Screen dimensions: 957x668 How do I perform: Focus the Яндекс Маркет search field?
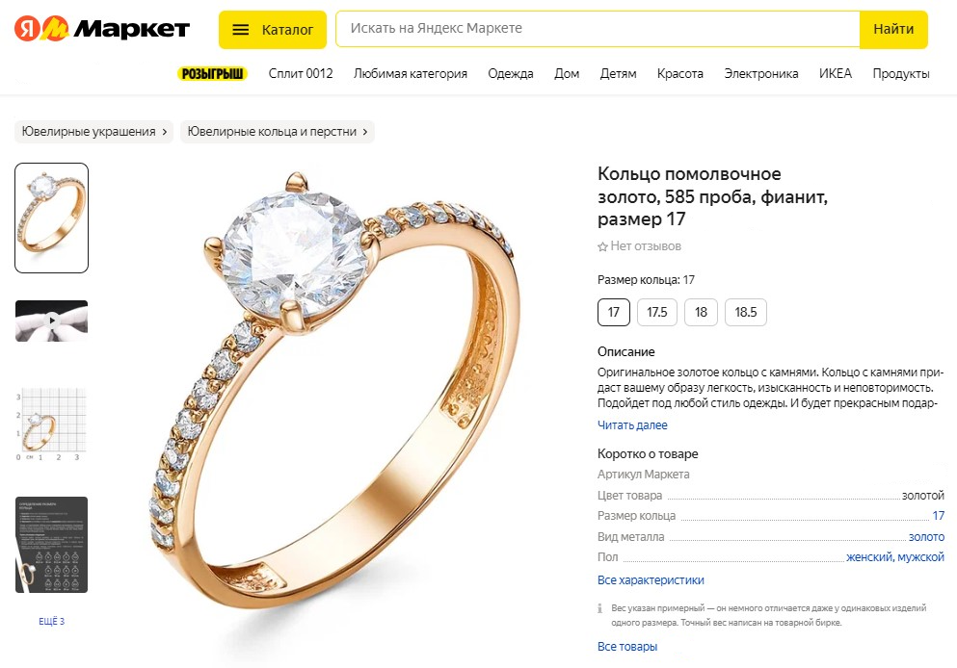pos(598,29)
